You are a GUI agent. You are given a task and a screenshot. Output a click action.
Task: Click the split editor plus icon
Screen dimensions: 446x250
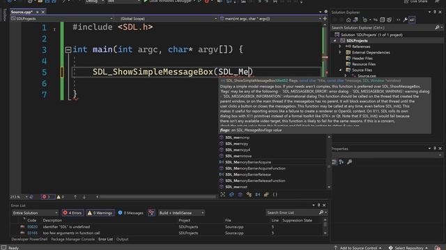click(x=325, y=19)
